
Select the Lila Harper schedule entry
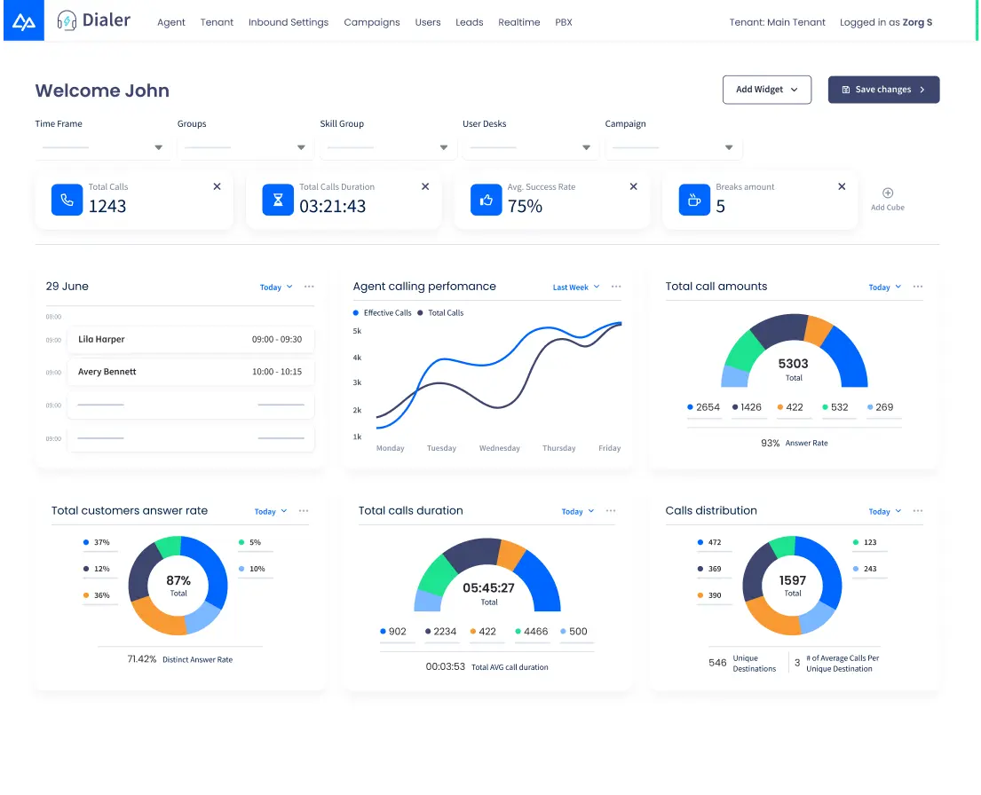(191, 339)
